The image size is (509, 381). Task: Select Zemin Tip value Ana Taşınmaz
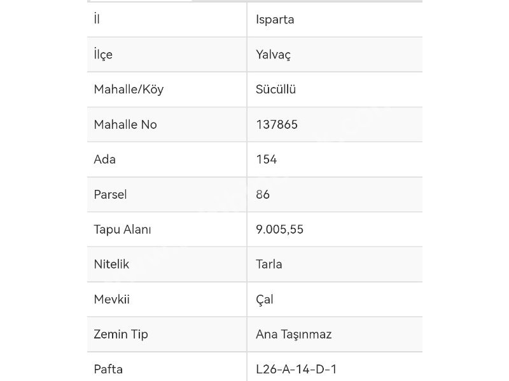coord(294,335)
